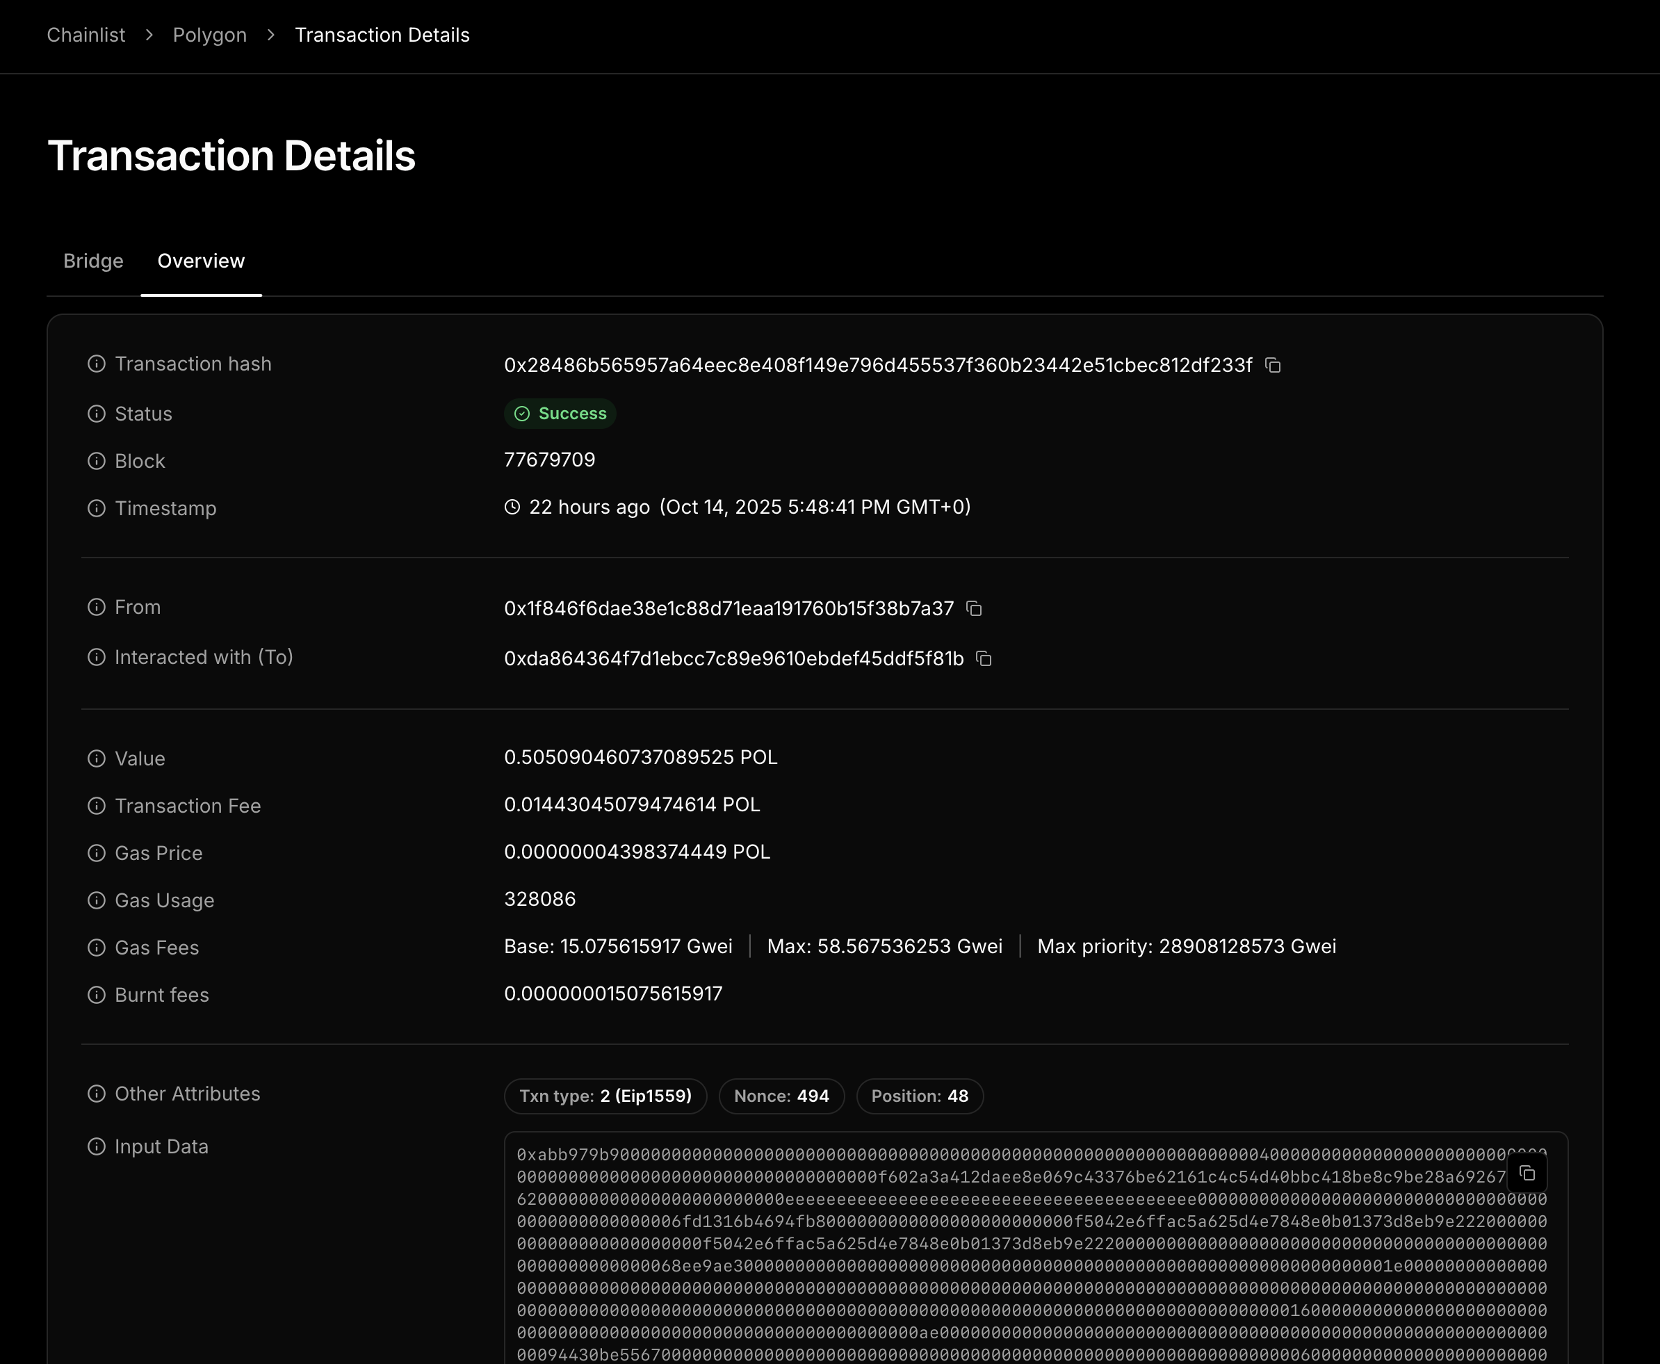The height and width of the screenshot is (1364, 1660).
Task: Select the Overview tab
Action: (201, 261)
